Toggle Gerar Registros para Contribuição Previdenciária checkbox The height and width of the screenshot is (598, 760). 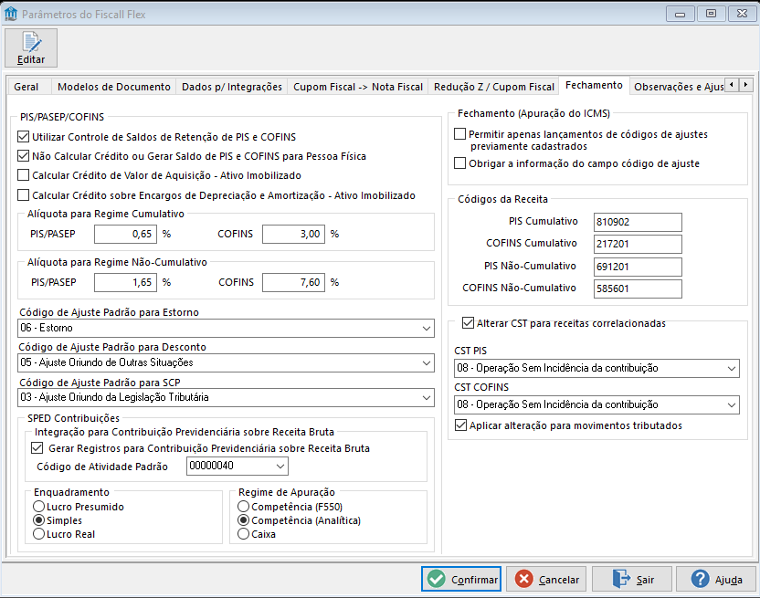tap(37, 447)
